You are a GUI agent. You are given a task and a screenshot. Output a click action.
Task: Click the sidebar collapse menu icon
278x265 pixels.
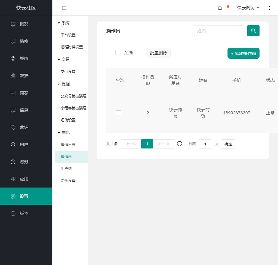click(x=64, y=8)
